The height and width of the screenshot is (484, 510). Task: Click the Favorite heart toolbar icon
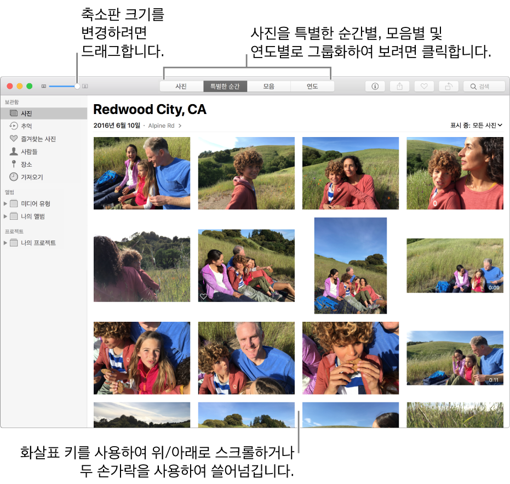click(x=424, y=86)
